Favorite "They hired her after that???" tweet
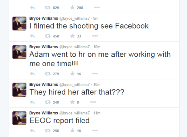The image size is (187, 137). (72, 102)
